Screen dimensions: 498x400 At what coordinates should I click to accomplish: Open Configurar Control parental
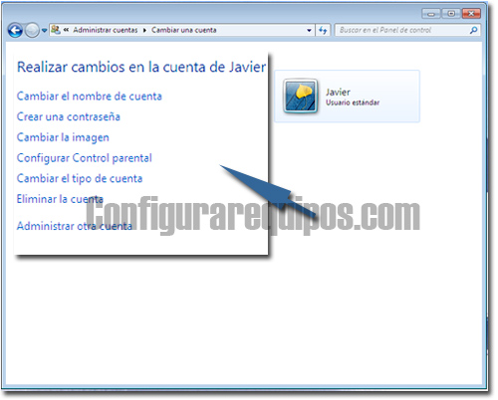85,158
